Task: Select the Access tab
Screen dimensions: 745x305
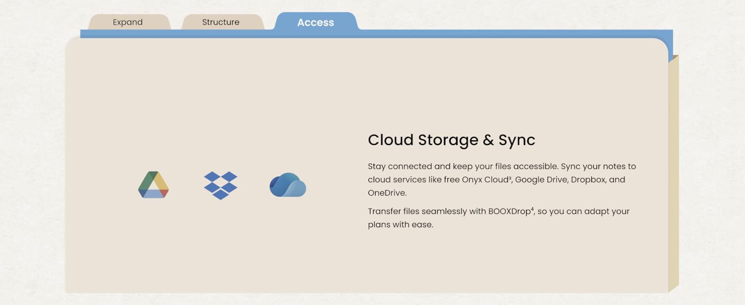Action: 316,22
